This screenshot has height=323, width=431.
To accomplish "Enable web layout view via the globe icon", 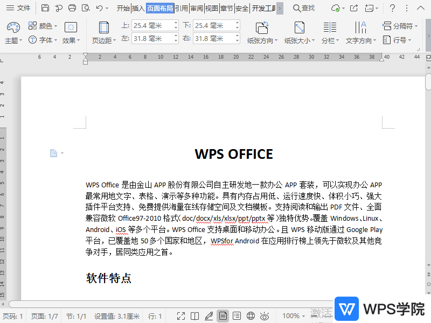I will click(251, 316).
